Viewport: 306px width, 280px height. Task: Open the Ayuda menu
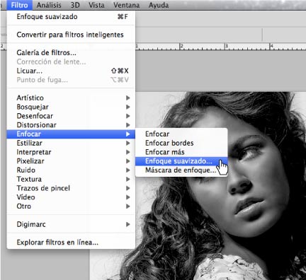[159, 5]
